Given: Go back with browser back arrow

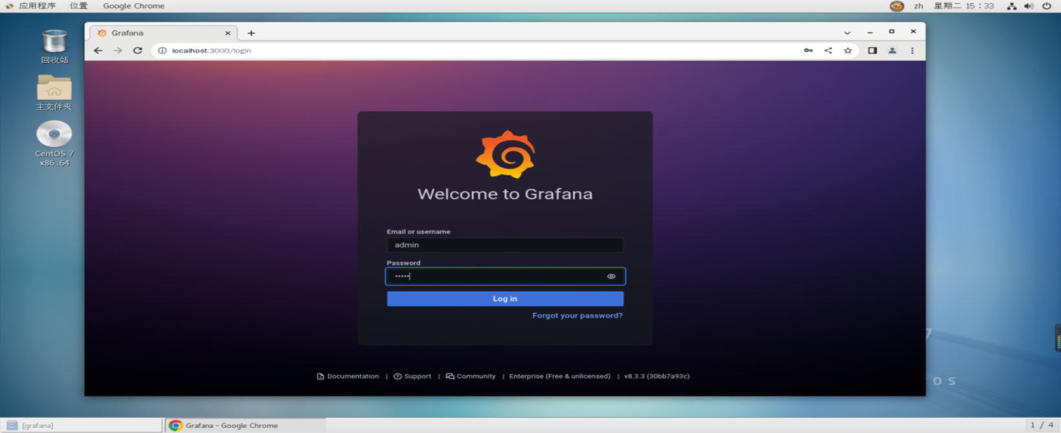Looking at the screenshot, I should pyautogui.click(x=98, y=50).
